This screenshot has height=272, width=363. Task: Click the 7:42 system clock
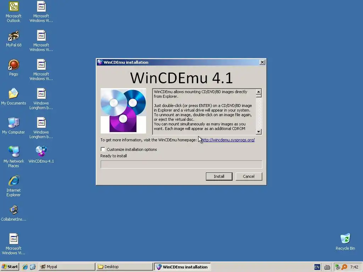354,267
